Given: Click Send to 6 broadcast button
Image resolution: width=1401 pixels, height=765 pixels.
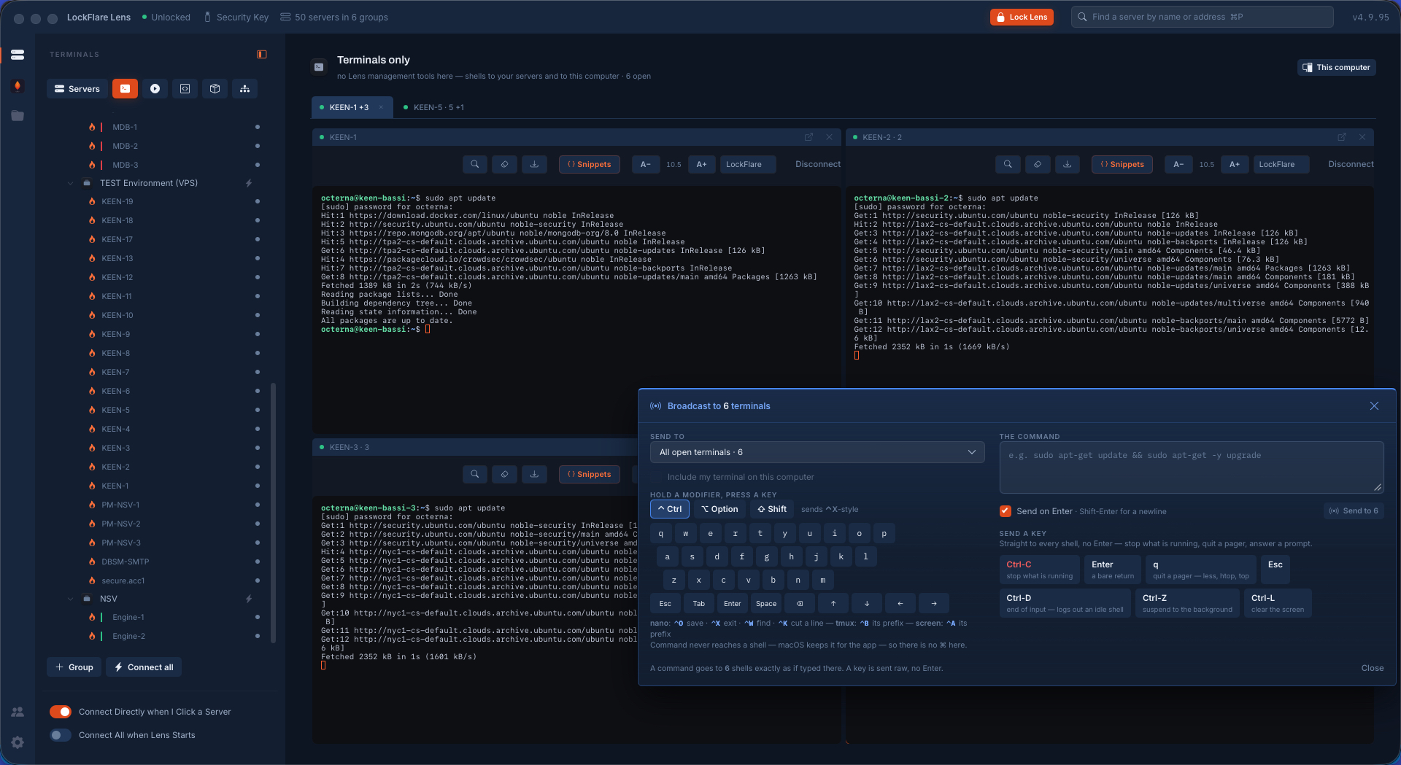Looking at the screenshot, I should tap(1354, 511).
